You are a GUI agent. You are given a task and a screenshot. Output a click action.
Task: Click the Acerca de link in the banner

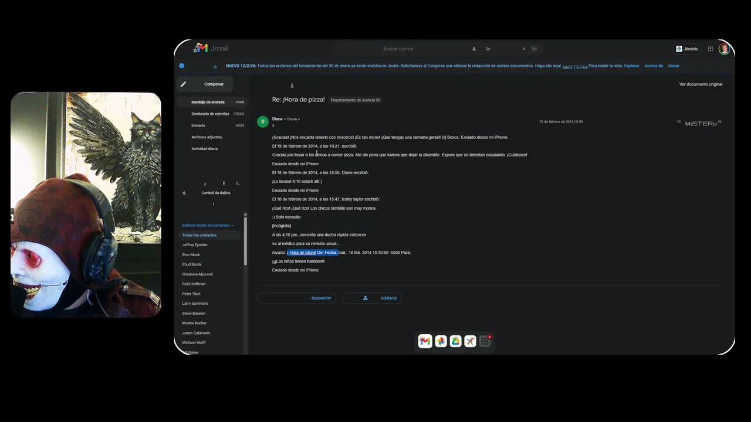click(x=654, y=66)
